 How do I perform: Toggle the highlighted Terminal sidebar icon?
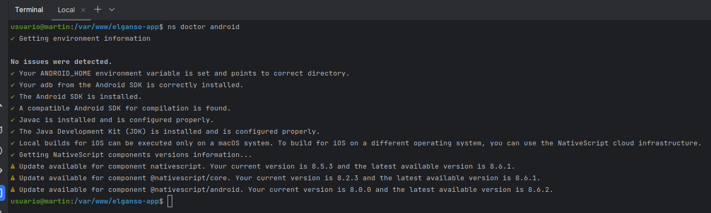(x=2, y=192)
